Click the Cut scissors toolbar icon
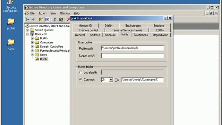This screenshot has width=222, height=125. [55, 19]
